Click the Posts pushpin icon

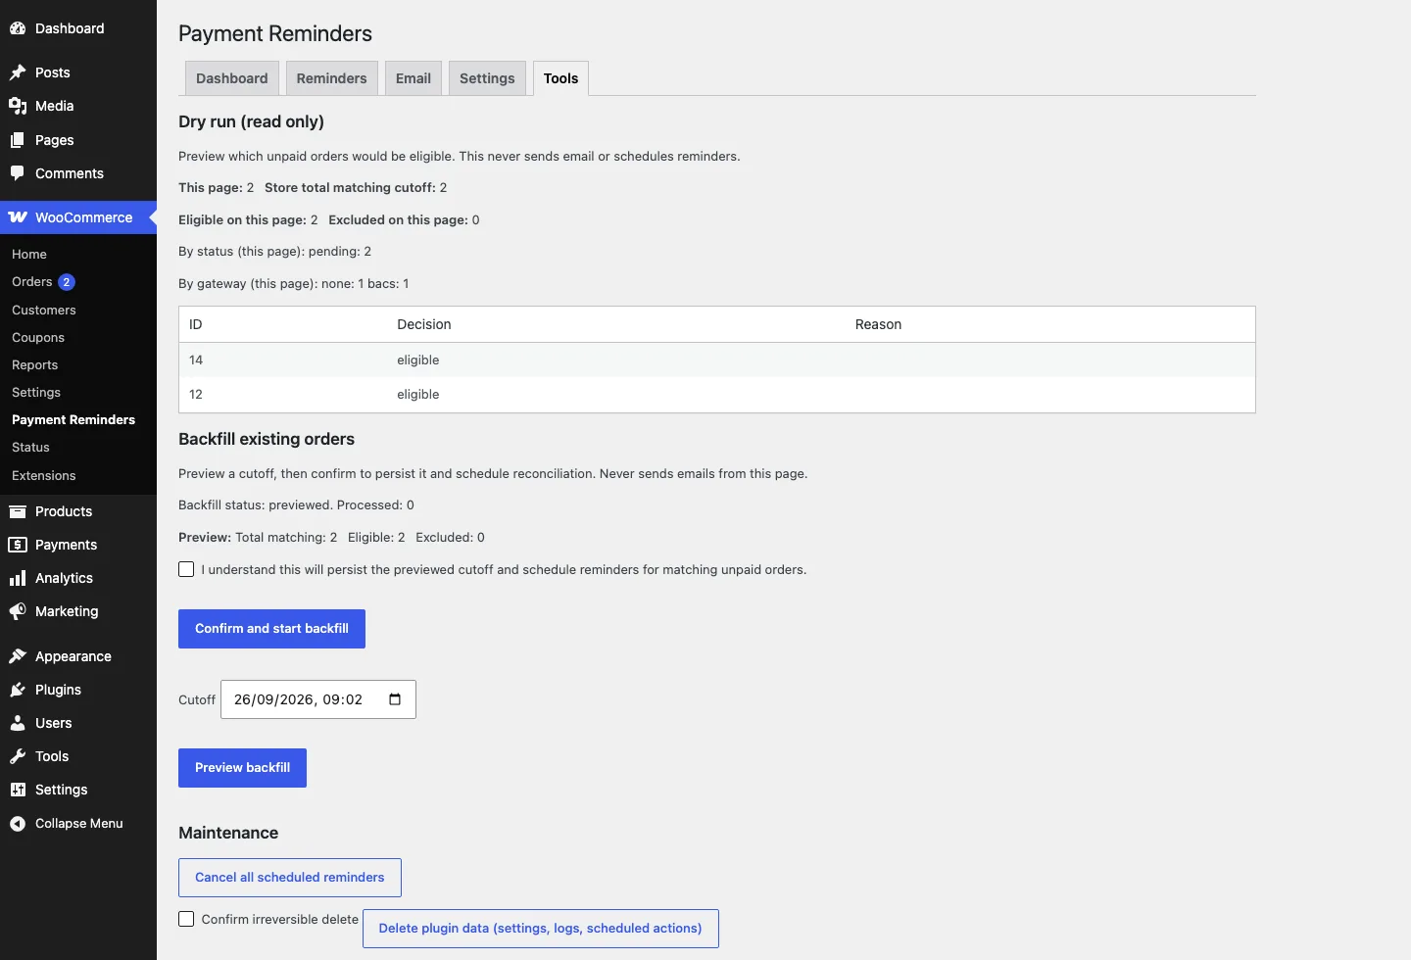pos(18,72)
